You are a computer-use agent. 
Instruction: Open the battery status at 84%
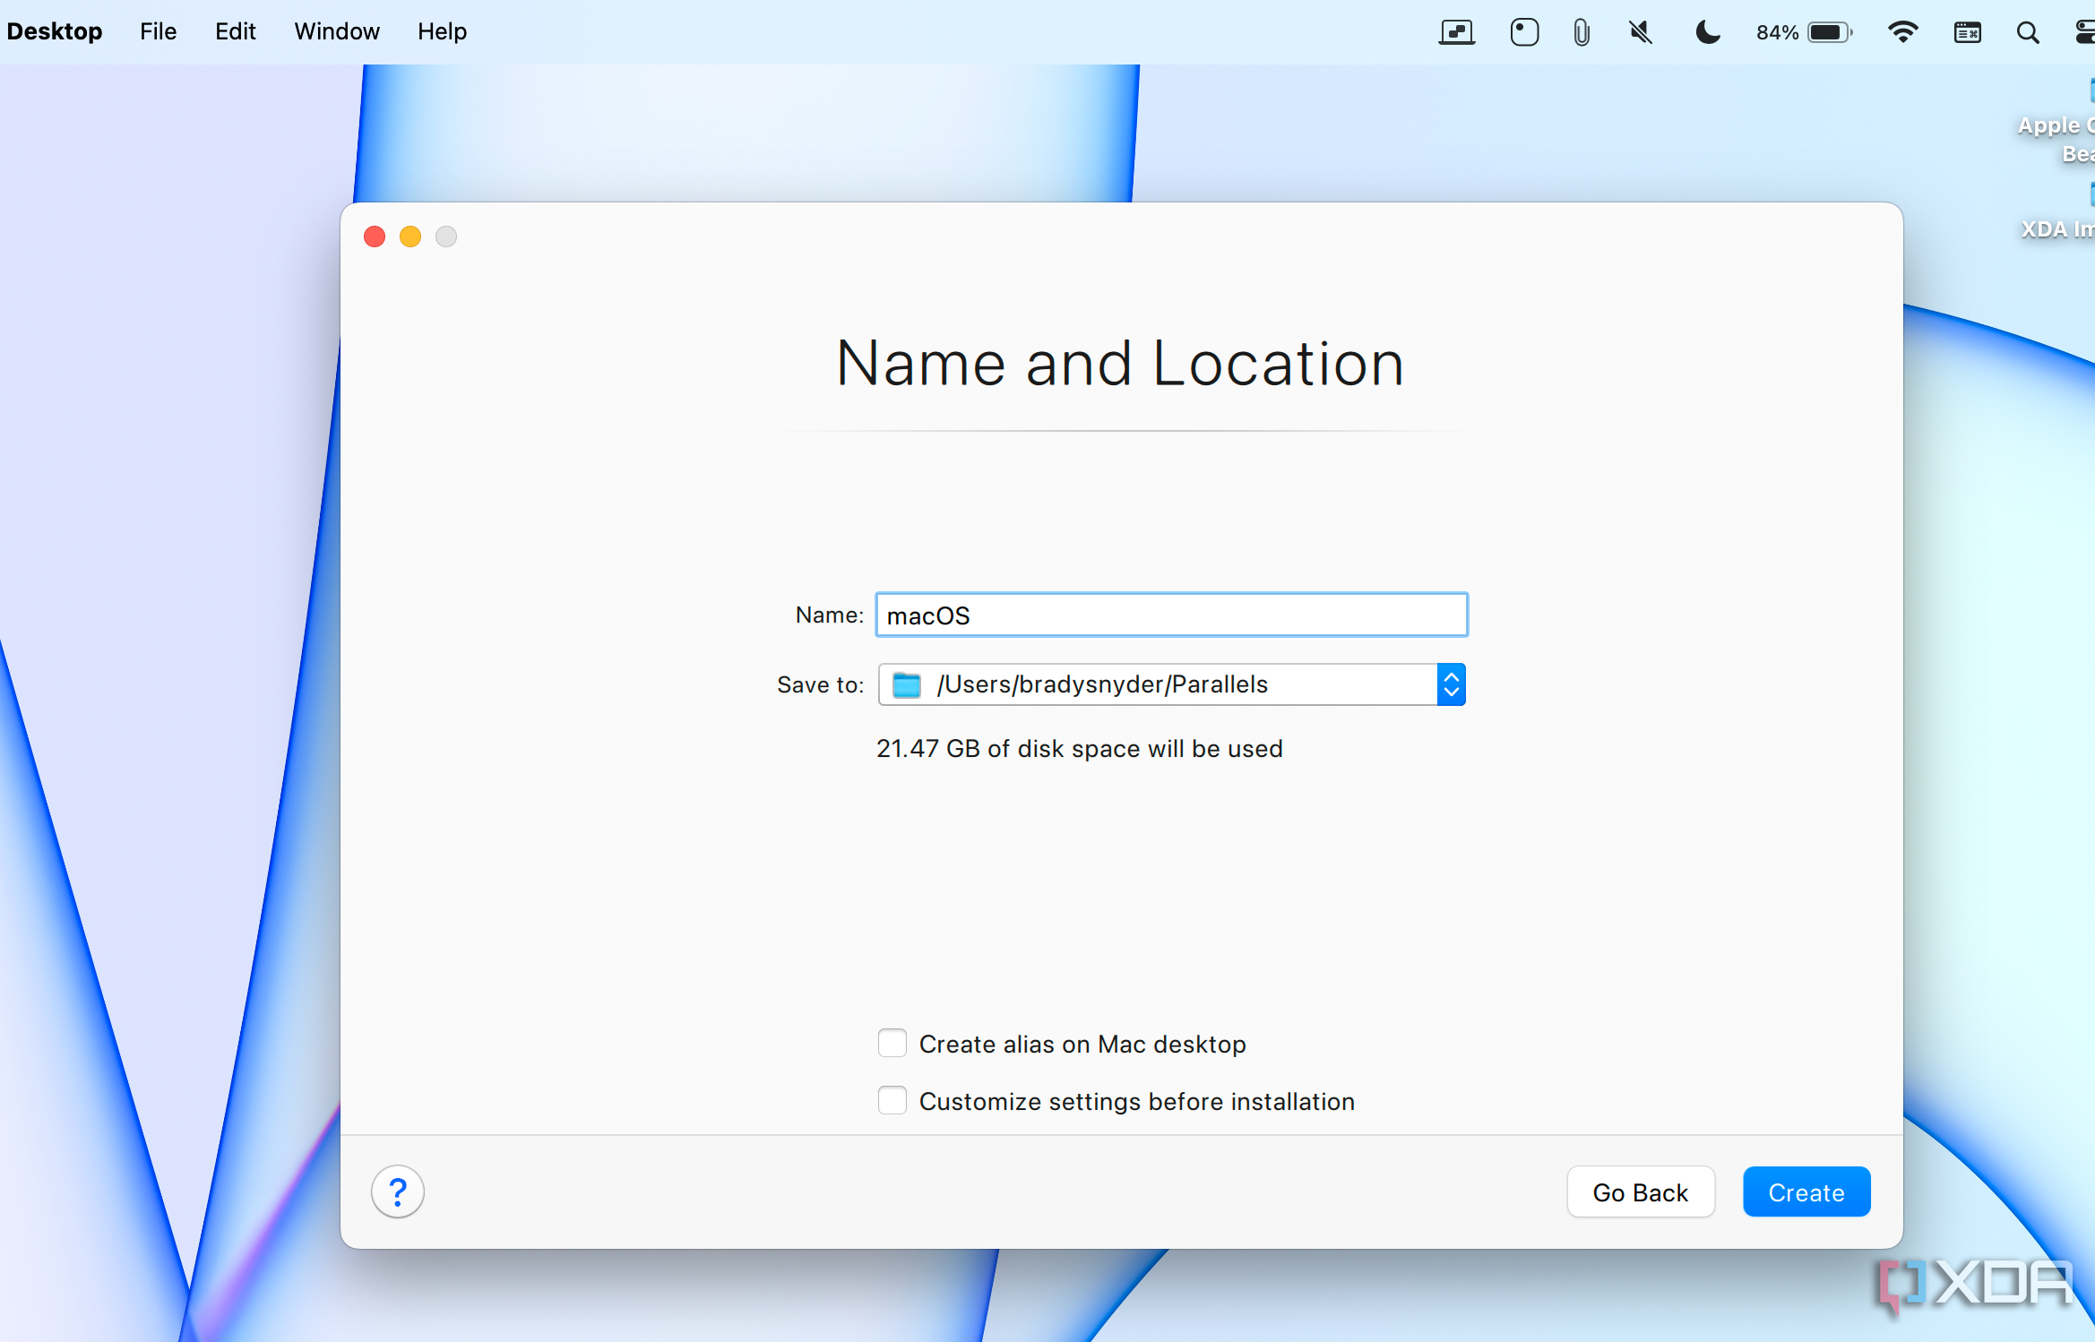[1804, 32]
